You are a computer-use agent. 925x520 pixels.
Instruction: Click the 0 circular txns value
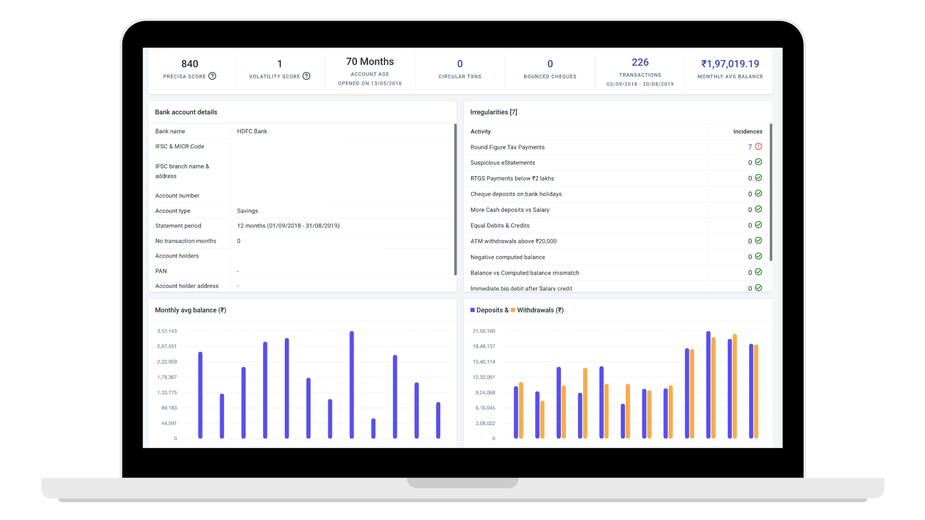(460, 64)
